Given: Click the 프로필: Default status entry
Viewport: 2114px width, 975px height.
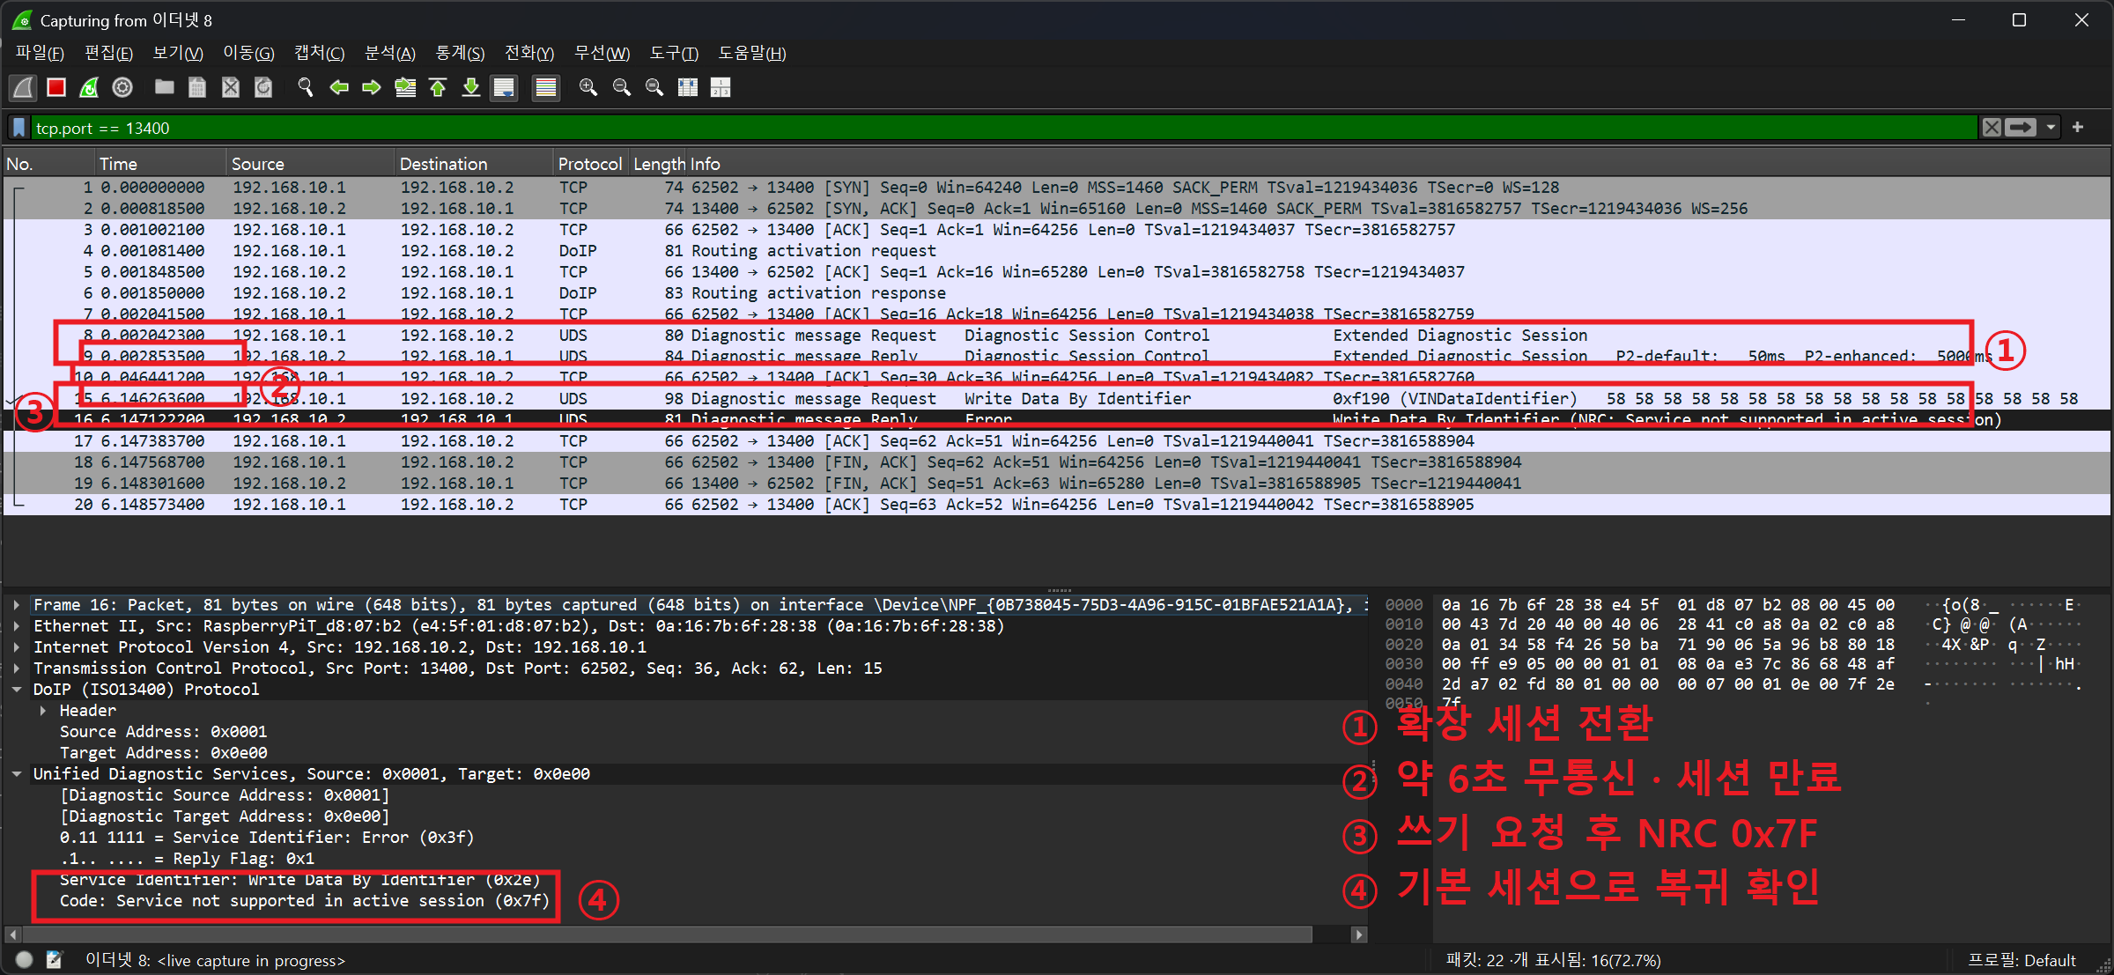Looking at the screenshot, I should (2022, 960).
